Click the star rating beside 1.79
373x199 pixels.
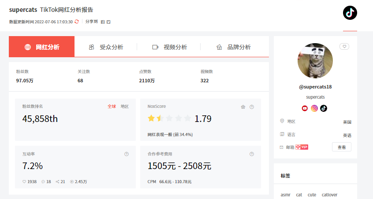pos(169,118)
